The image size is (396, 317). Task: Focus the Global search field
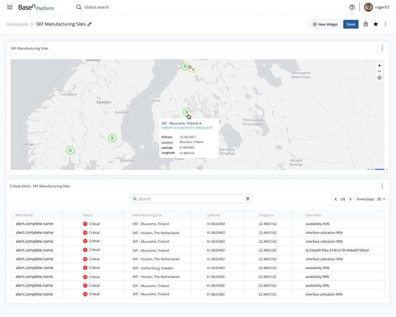[96, 7]
